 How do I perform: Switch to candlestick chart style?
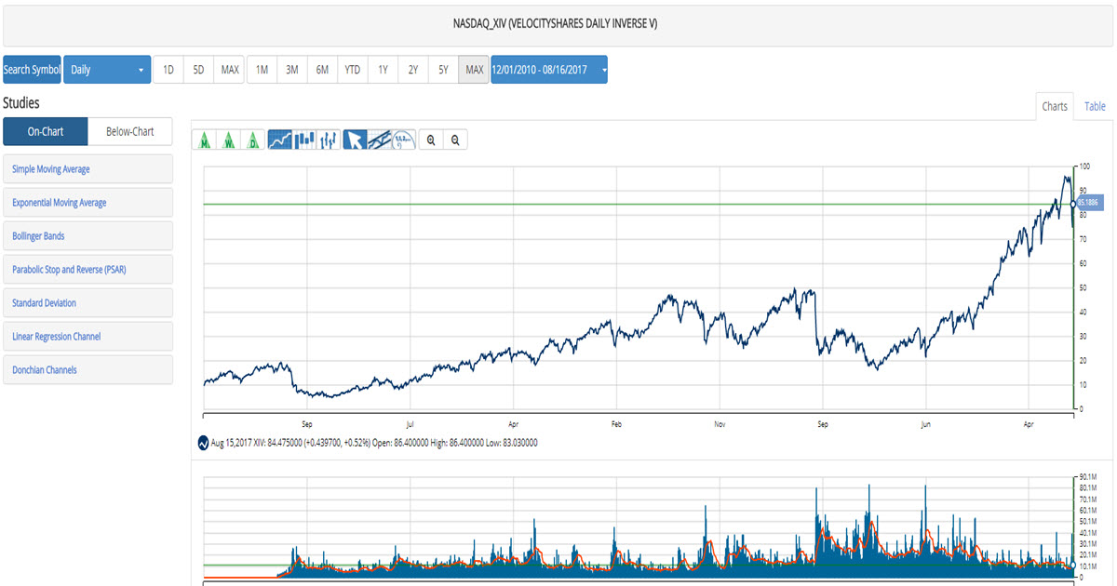click(304, 140)
